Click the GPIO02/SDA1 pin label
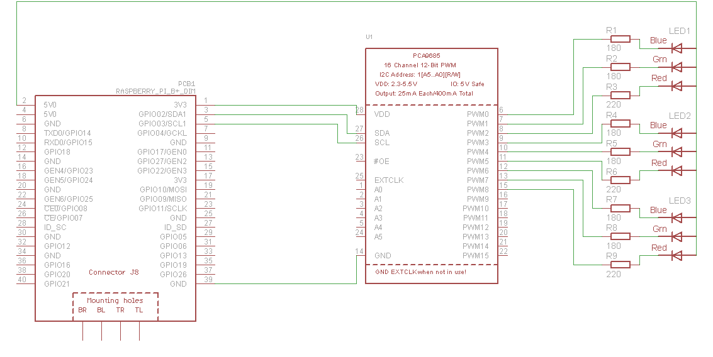This screenshot has width=713, height=357. 162,114
